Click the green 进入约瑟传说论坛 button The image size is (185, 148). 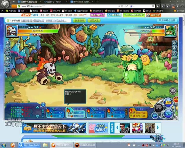[134, 15]
